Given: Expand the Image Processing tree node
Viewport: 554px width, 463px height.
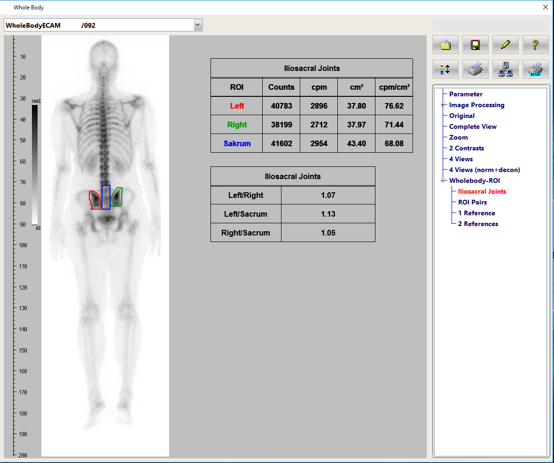Looking at the screenshot, I should coord(443,105).
